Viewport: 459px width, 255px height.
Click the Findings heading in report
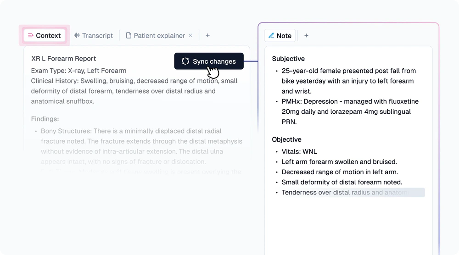pyautogui.click(x=45, y=119)
